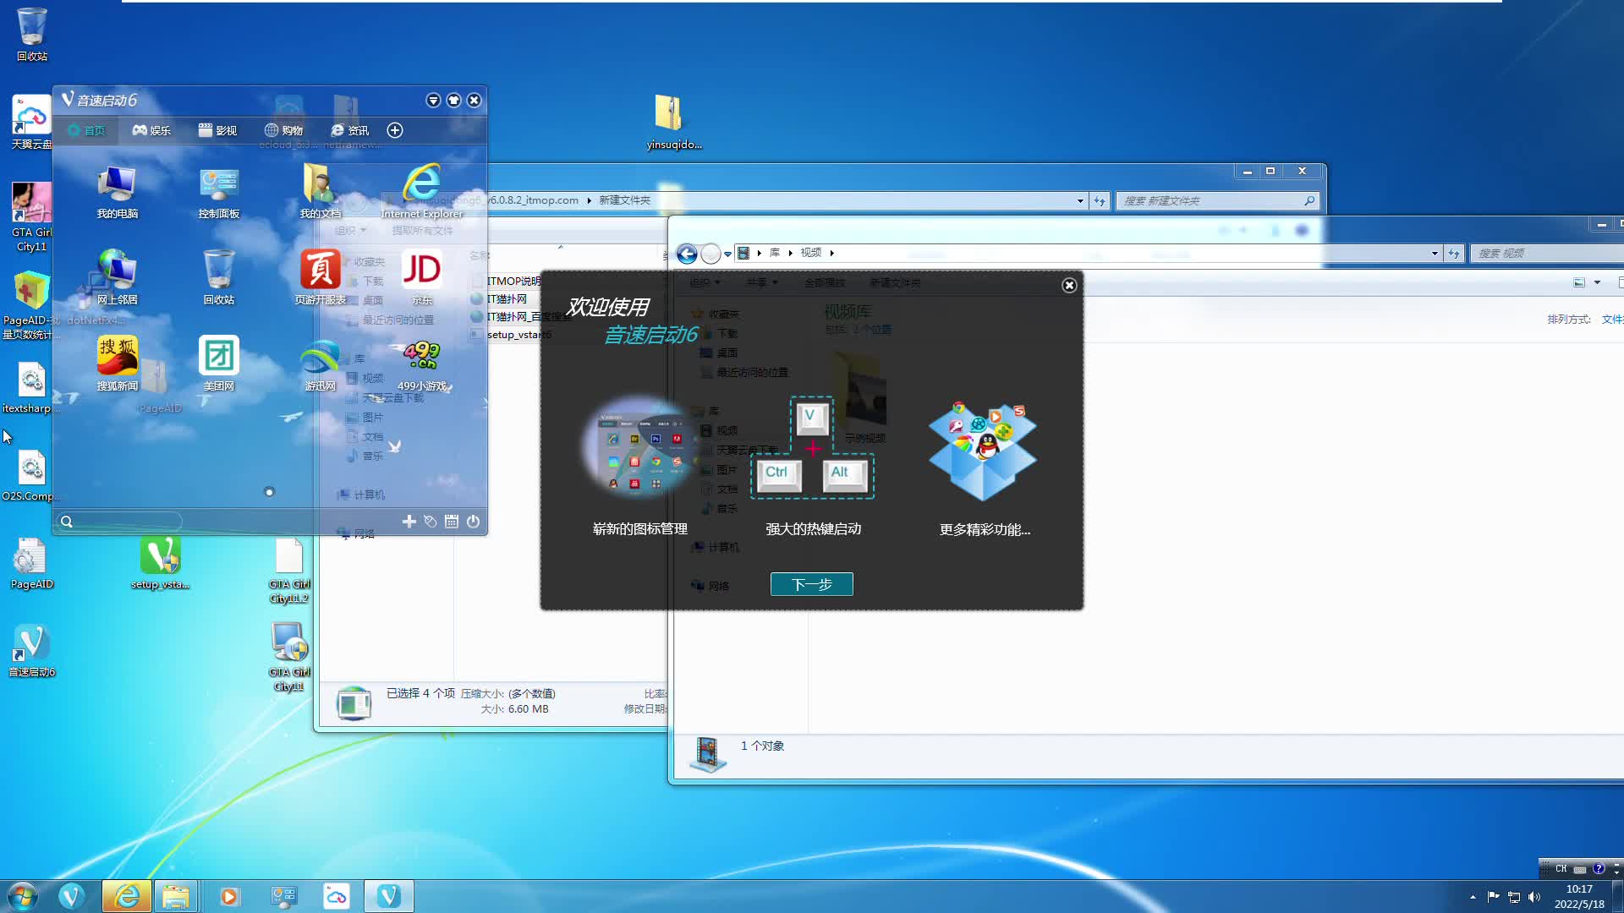Click the Ctrl+Alt+V hotkey illustration
Viewport: 1624px width, 913px height.
click(812, 448)
